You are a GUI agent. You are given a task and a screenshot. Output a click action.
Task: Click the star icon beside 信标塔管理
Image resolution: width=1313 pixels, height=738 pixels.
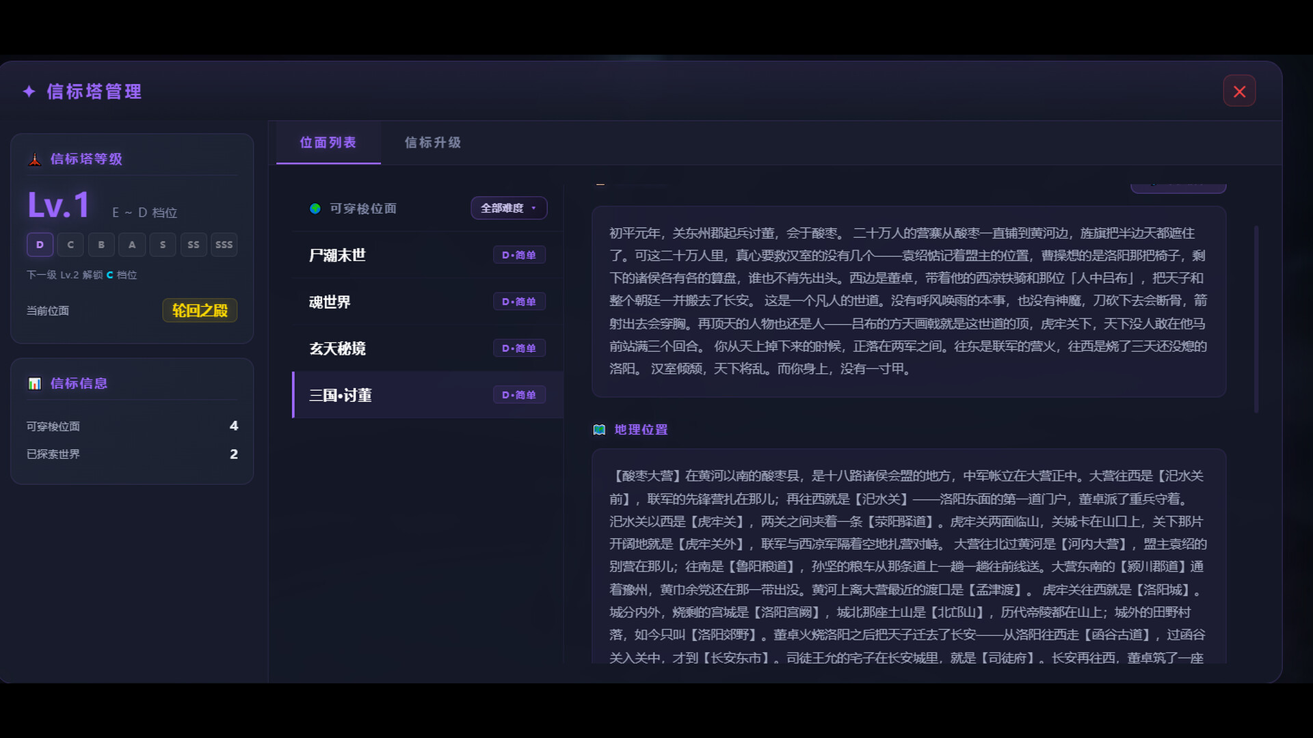click(x=29, y=92)
